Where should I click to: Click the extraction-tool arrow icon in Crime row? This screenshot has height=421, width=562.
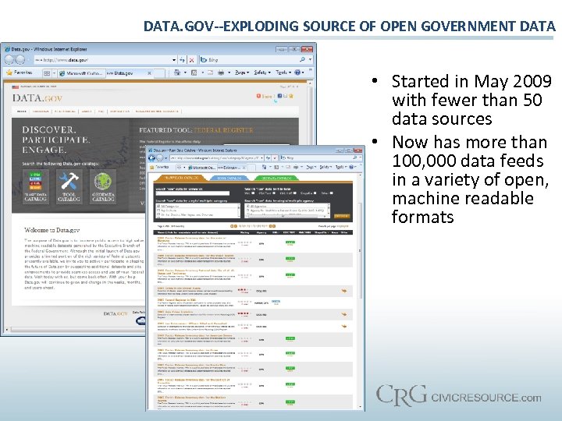(343, 291)
